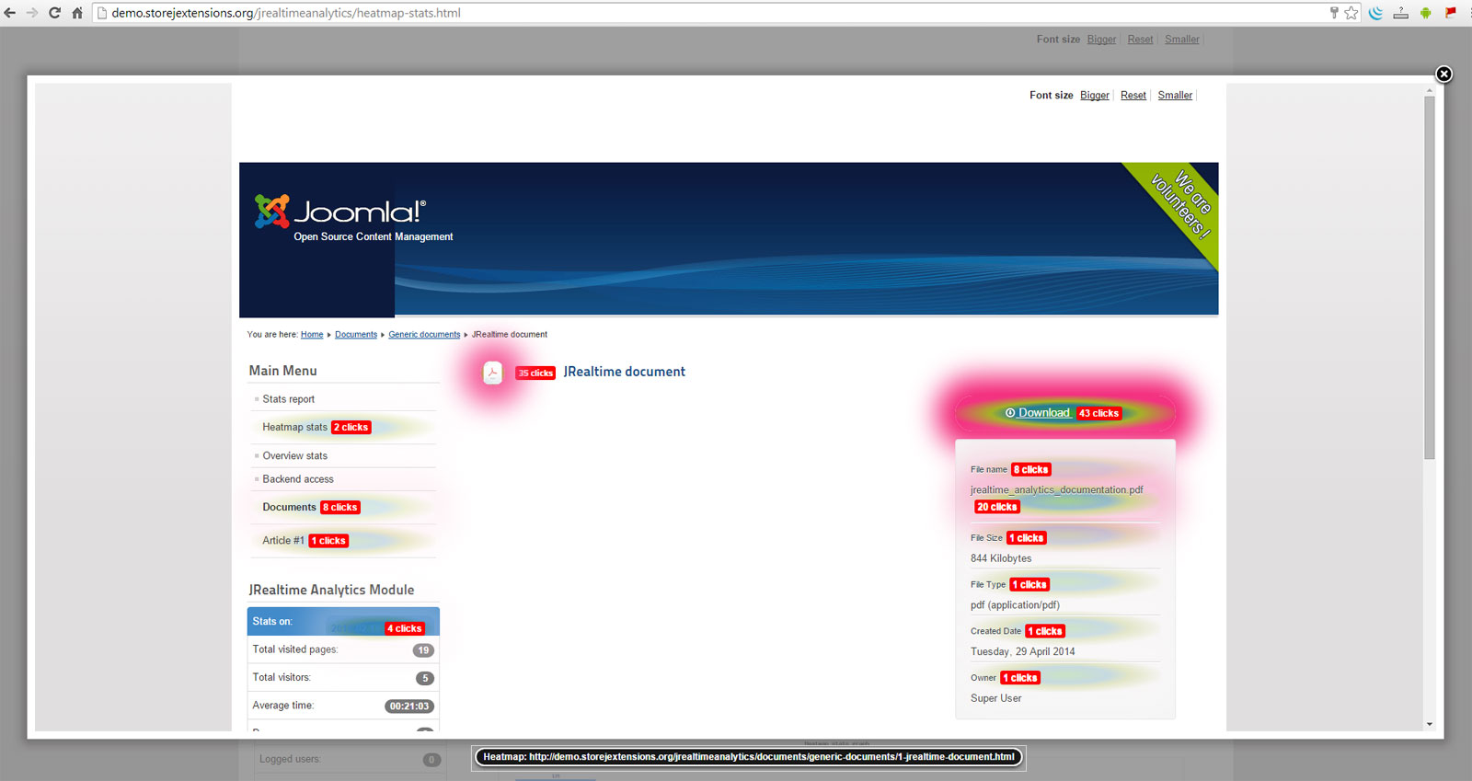Click the 8 clicks badge beside File name

point(1031,469)
